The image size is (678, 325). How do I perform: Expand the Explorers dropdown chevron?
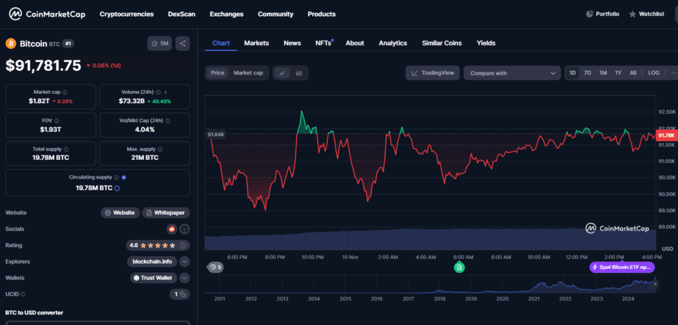tap(185, 262)
